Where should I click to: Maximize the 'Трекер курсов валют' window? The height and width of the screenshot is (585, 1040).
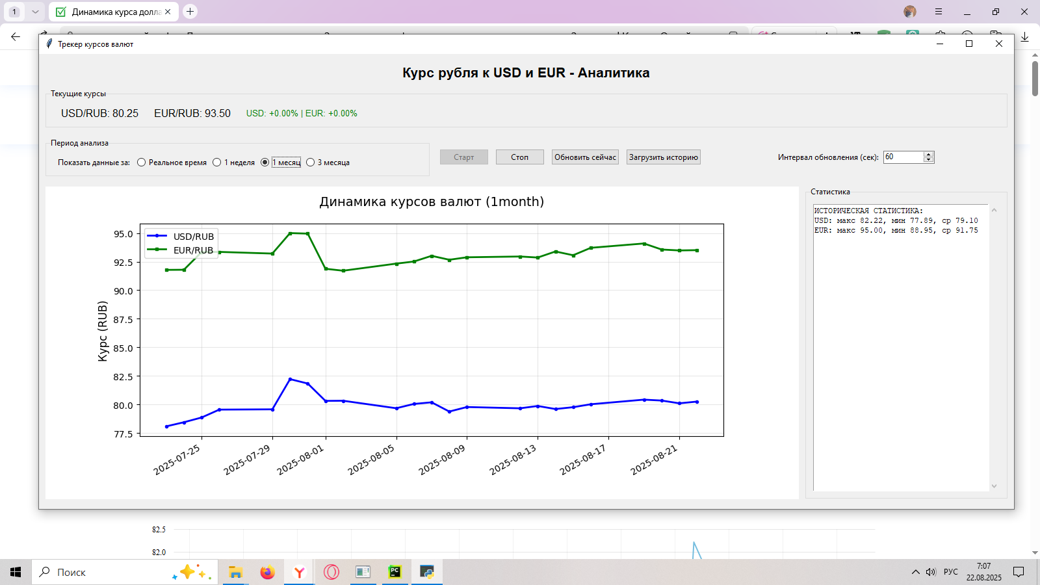969,44
